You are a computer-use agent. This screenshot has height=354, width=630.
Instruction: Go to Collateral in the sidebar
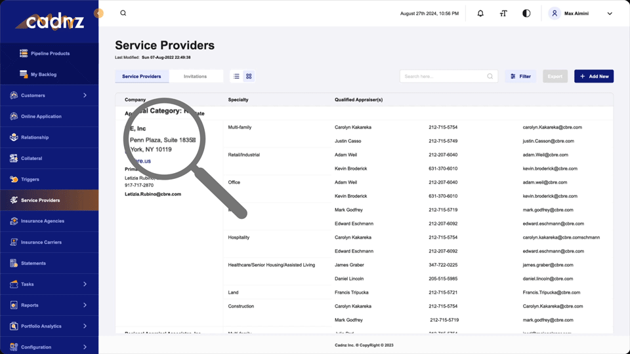(x=31, y=159)
